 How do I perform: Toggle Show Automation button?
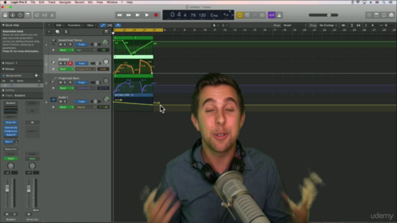[102, 25]
